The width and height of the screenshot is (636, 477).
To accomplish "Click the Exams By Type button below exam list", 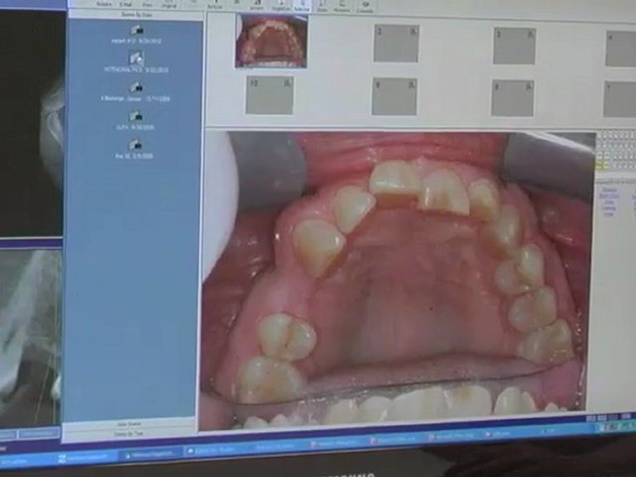I will click(129, 433).
